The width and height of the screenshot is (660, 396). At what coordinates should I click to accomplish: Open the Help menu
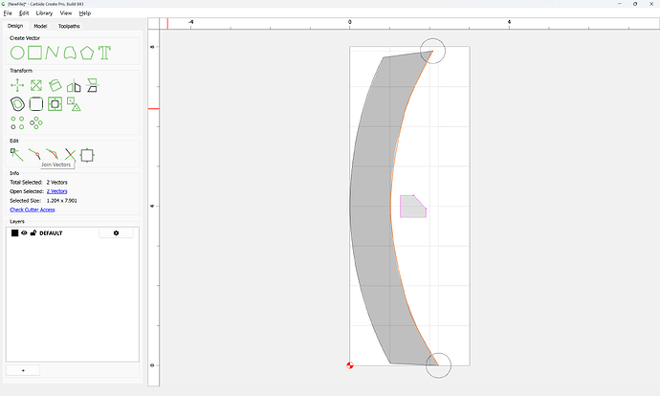[x=85, y=13]
